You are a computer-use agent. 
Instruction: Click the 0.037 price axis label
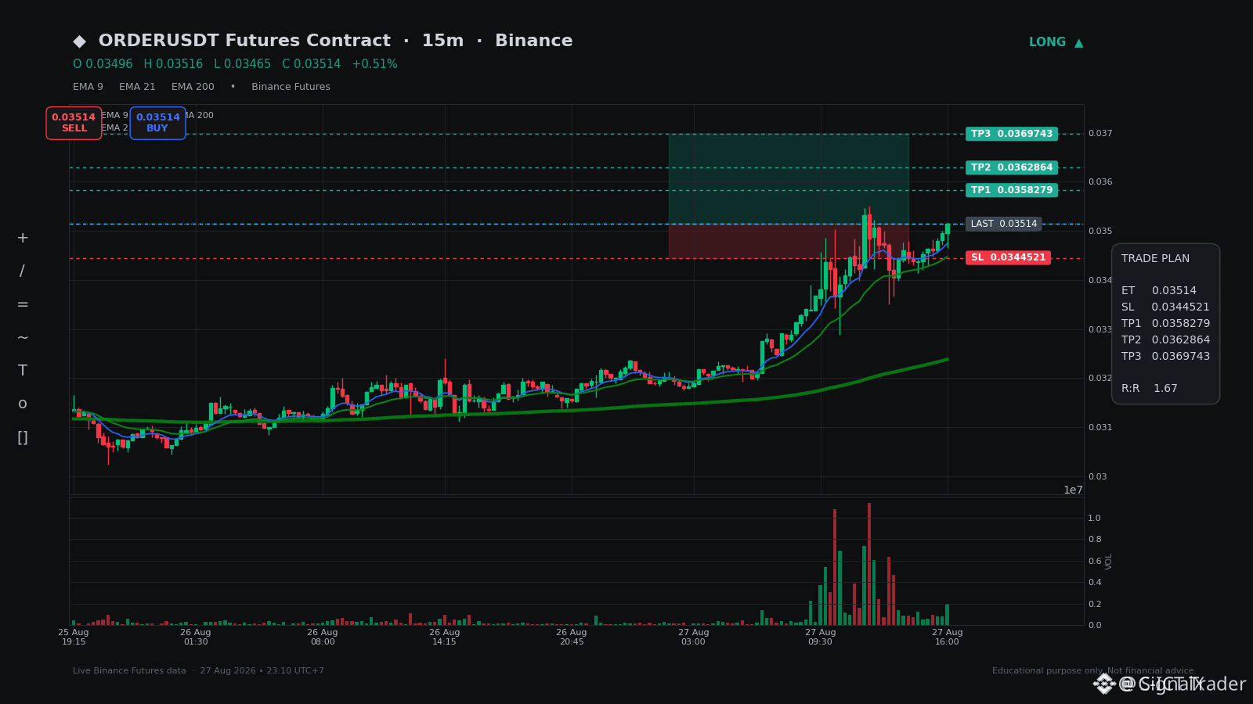click(1100, 134)
